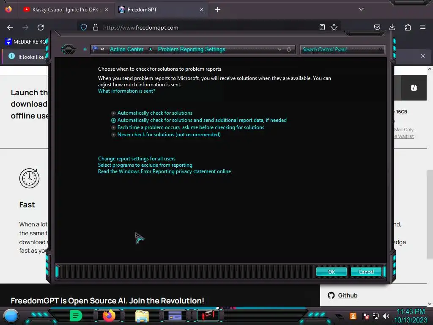The width and height of the screenshot is (433, 325).
Task: Click the Control Panel taskbar window icon
Action: [x=175, y=316]
